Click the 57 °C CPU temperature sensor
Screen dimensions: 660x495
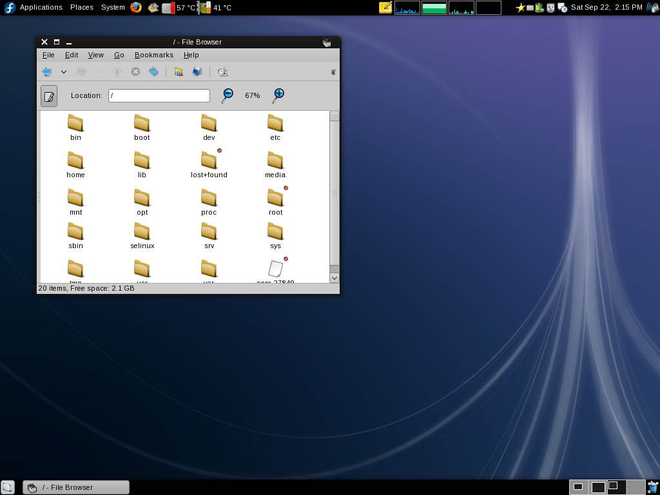179,8
